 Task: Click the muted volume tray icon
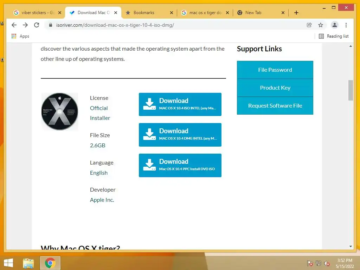(327, 263)
